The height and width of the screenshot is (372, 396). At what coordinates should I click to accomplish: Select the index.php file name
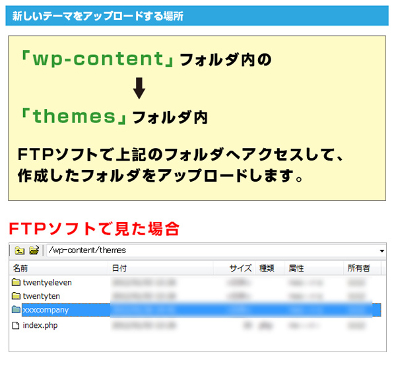(x=40, y=326)
